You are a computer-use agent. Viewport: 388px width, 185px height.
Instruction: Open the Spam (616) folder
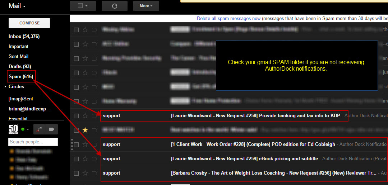tap(21, 77)
